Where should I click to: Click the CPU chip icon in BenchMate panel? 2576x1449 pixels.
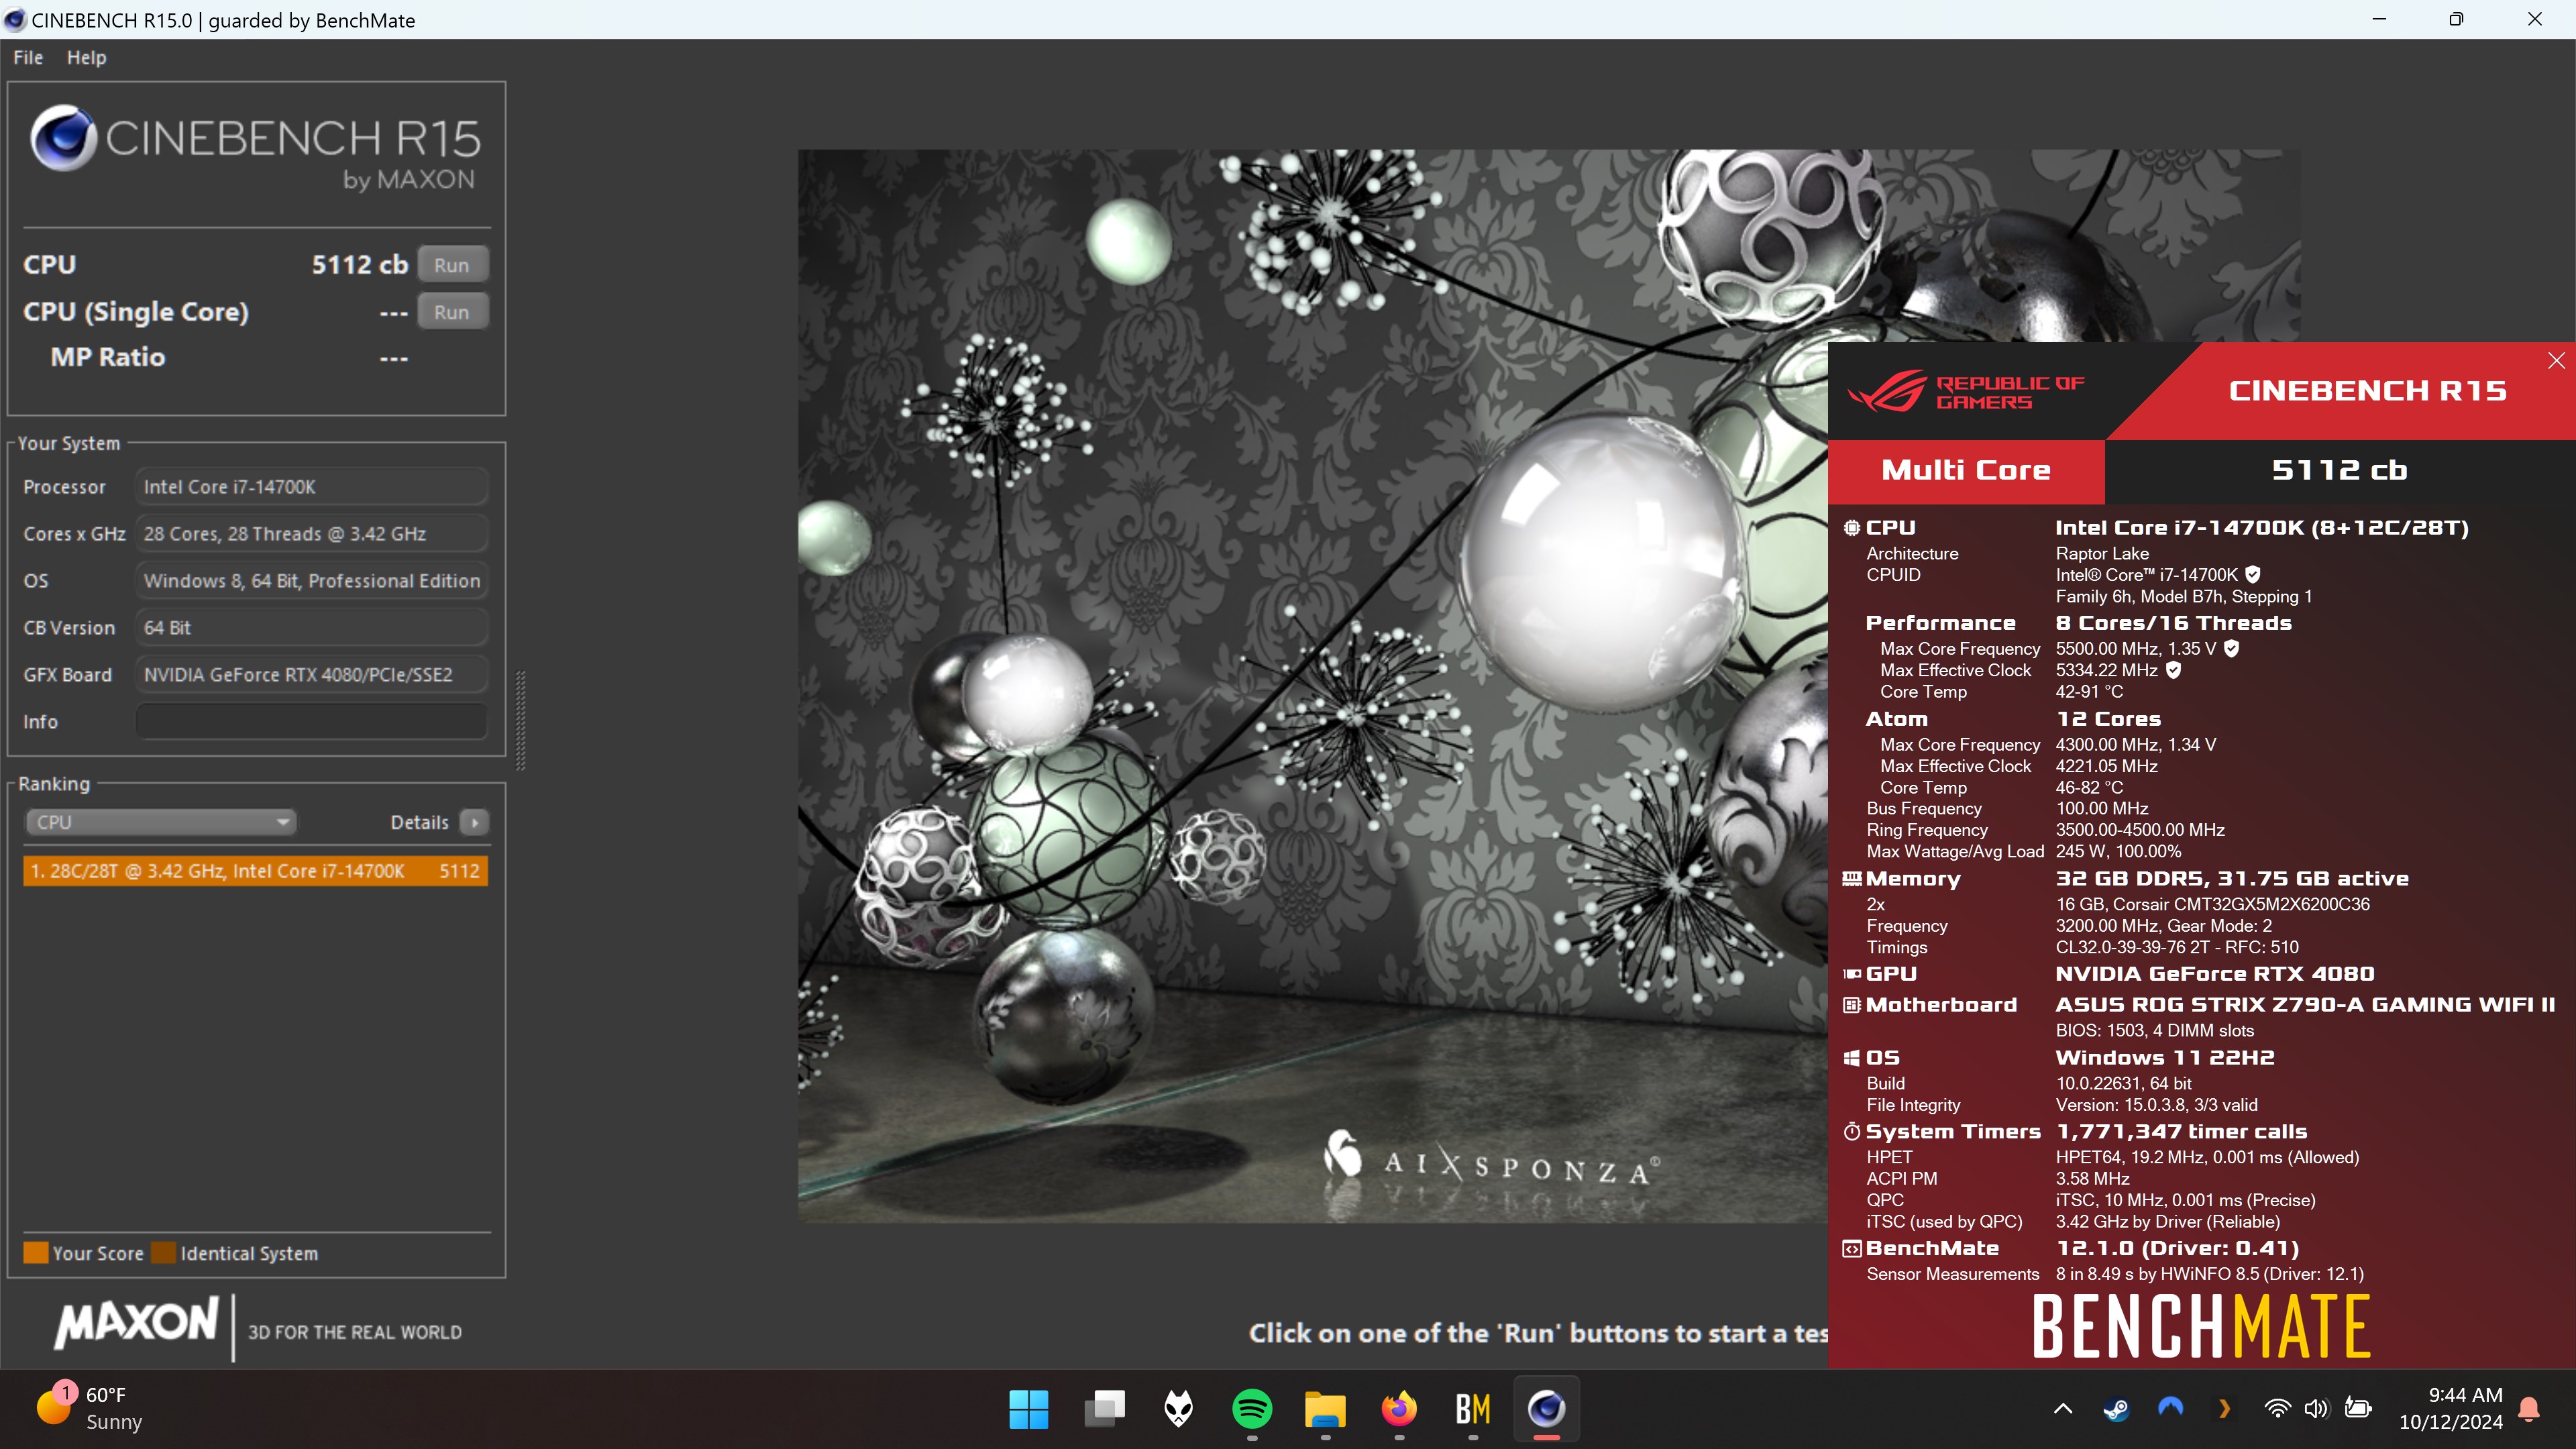click(x=1852, y=528)
